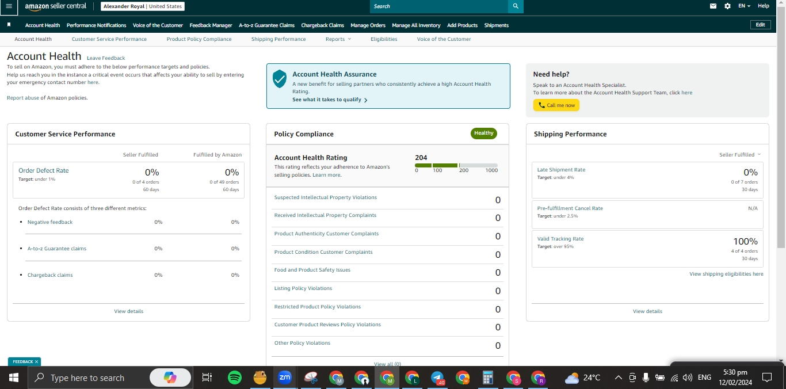
Task: Open Food and Product Safety Issues
Action: [x=312, y=270]
